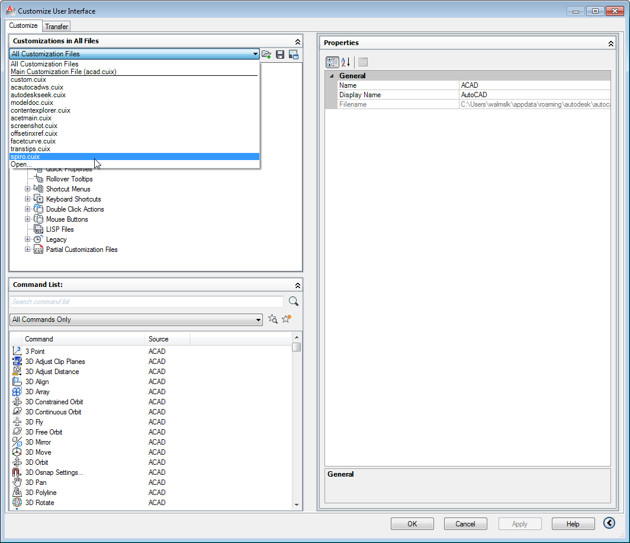Click in the Search command list field
The width and height of the screenshot is (630, 543).
146,302
